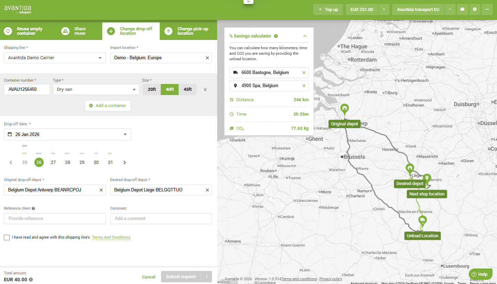The image size is (497, 284).
Task: Delete the container row trash icon
Action: click(x=205, y=90)
